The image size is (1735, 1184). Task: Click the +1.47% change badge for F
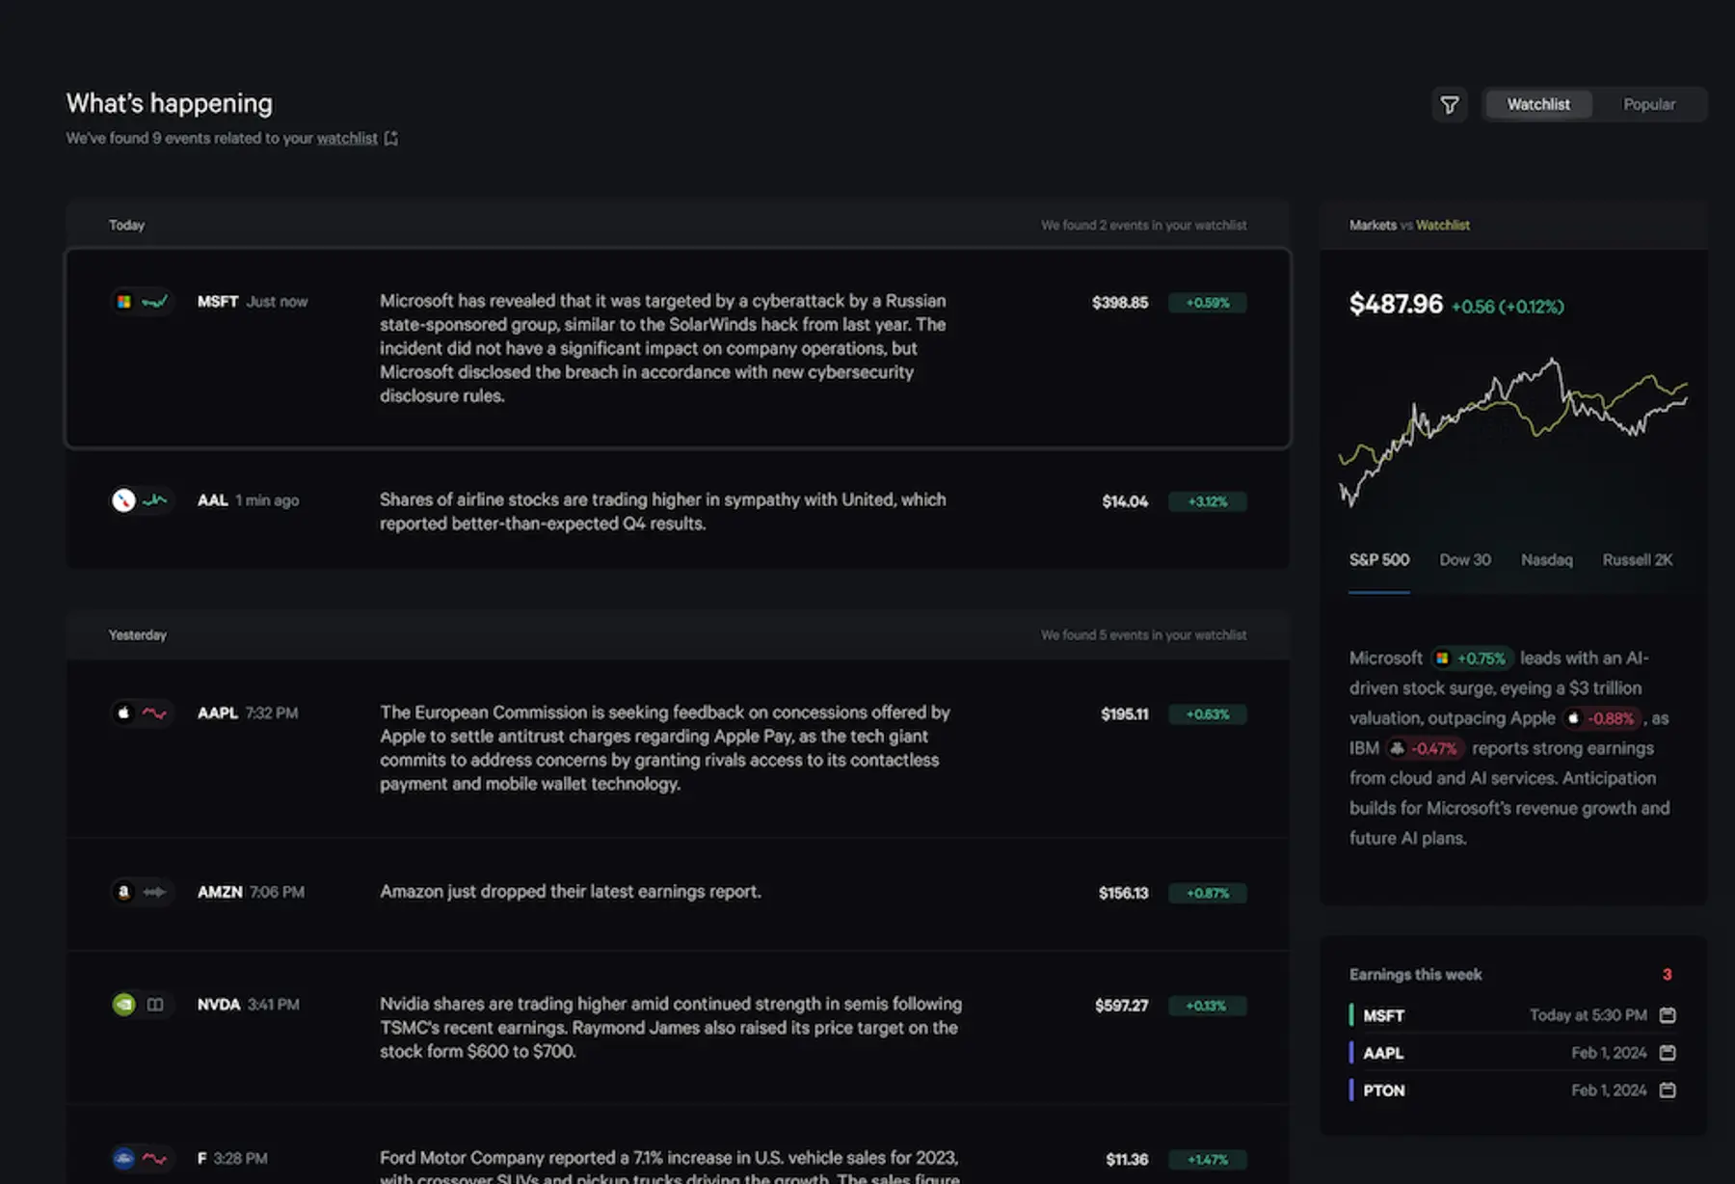coord(1208,1160)
